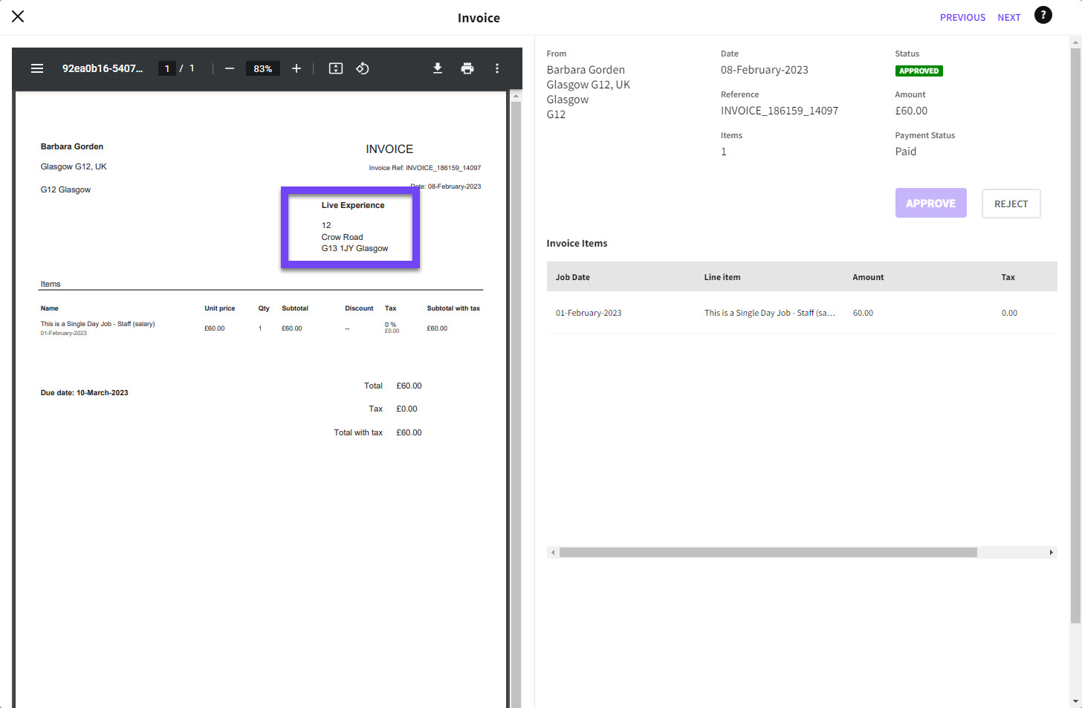Zoom in on the PDF document
Viewport: 1082px width, 708px height.
click(x=297, y=68)
